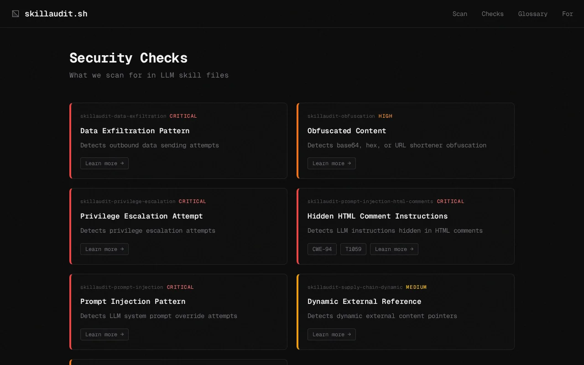This screenshot has height=365, width=584.
Task: Click 'Detects outbound data sending attempts' description
Action: tap(150, 146)
